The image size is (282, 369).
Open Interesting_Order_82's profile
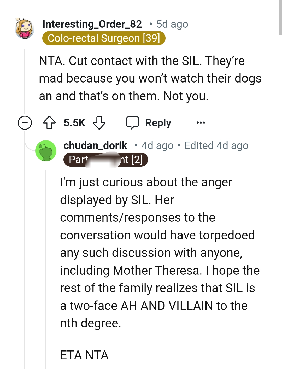[x=92, y=24]
